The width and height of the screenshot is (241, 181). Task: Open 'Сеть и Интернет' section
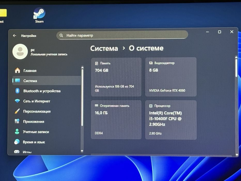(47, 101)
